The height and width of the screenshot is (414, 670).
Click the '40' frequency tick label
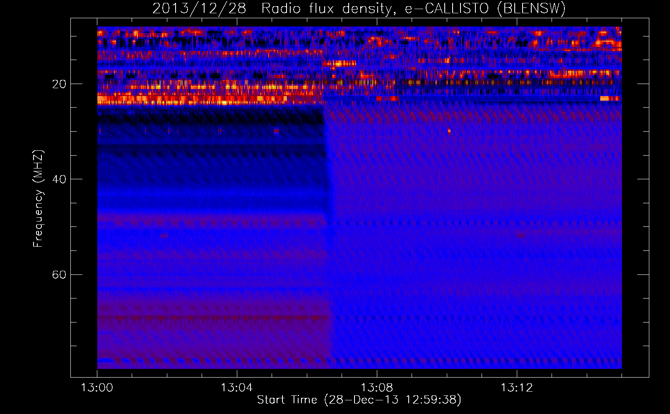[x=59, y=179]
